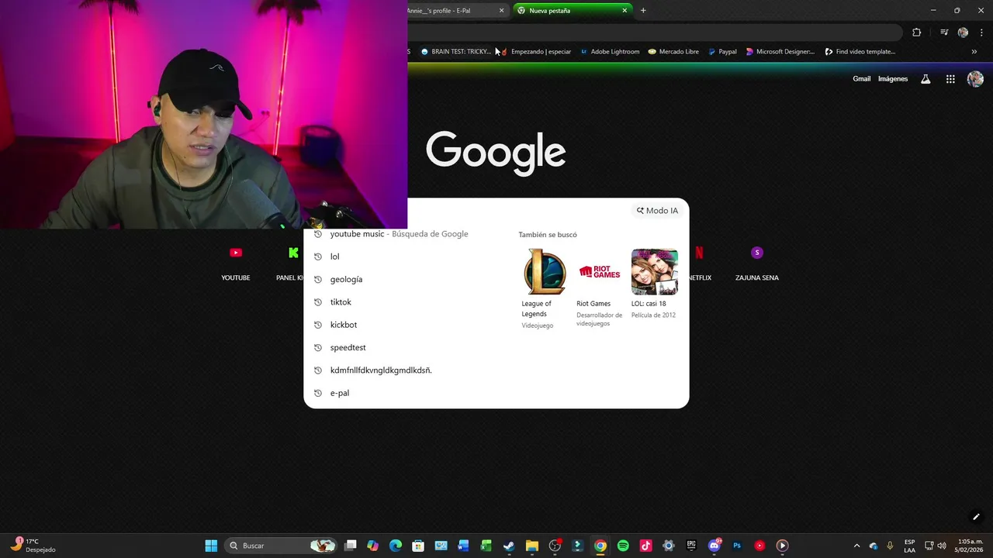
Task: Open the media control icon in toolbar
Action: (x=944, y=33)
